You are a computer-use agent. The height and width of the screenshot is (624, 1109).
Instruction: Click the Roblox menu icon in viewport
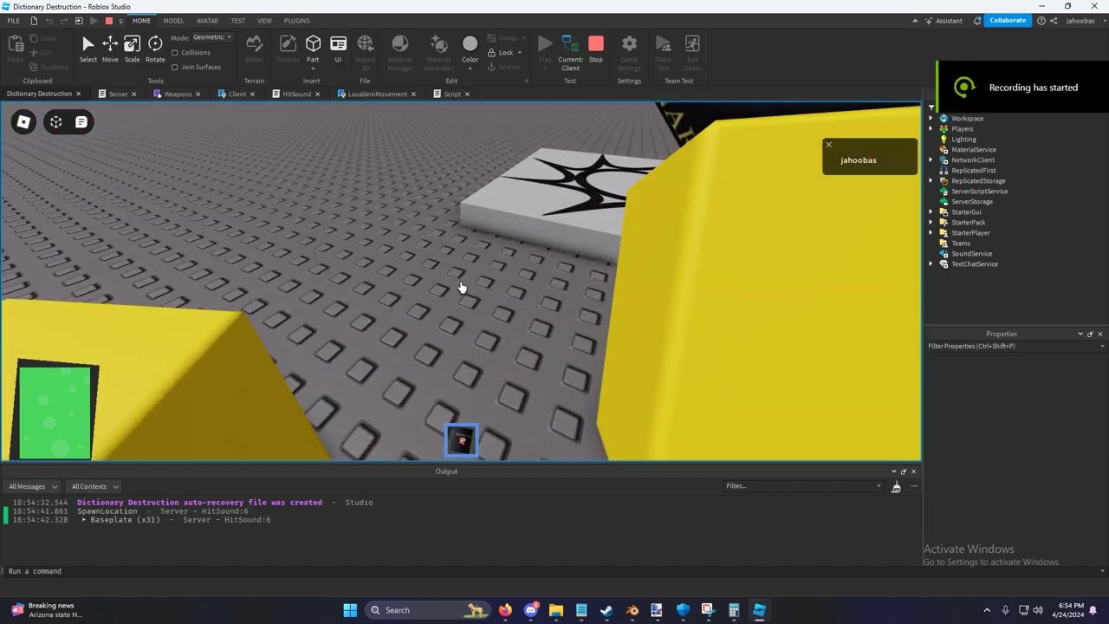(x=23, y=122)
